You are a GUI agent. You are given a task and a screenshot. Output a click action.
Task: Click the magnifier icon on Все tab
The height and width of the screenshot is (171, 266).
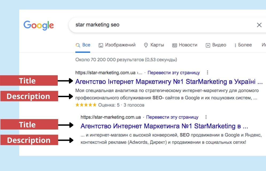(x=78, y=45)
